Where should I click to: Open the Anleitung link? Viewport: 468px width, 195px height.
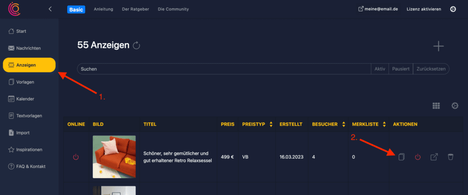(x=103, y=9)
